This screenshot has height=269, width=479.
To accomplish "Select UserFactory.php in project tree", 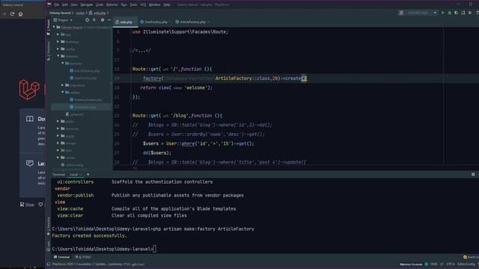I will [83, 78].
